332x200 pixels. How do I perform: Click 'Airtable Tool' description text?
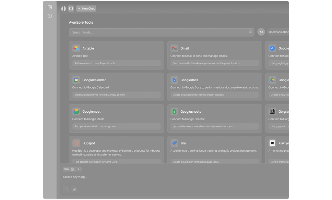click(80, 56)
